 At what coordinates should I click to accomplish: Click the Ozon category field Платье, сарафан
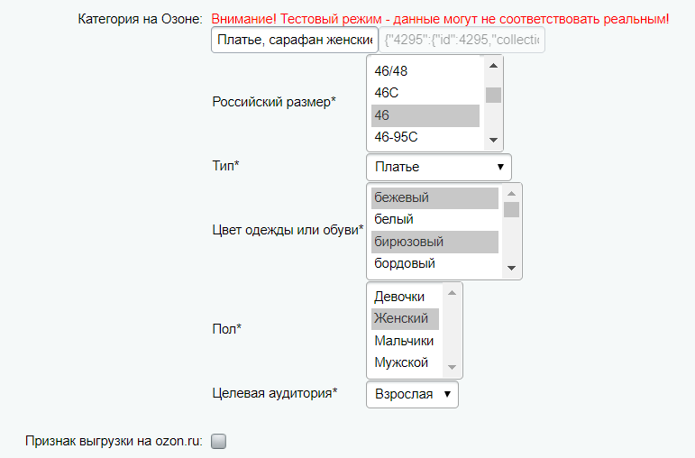tap(294, 41)
